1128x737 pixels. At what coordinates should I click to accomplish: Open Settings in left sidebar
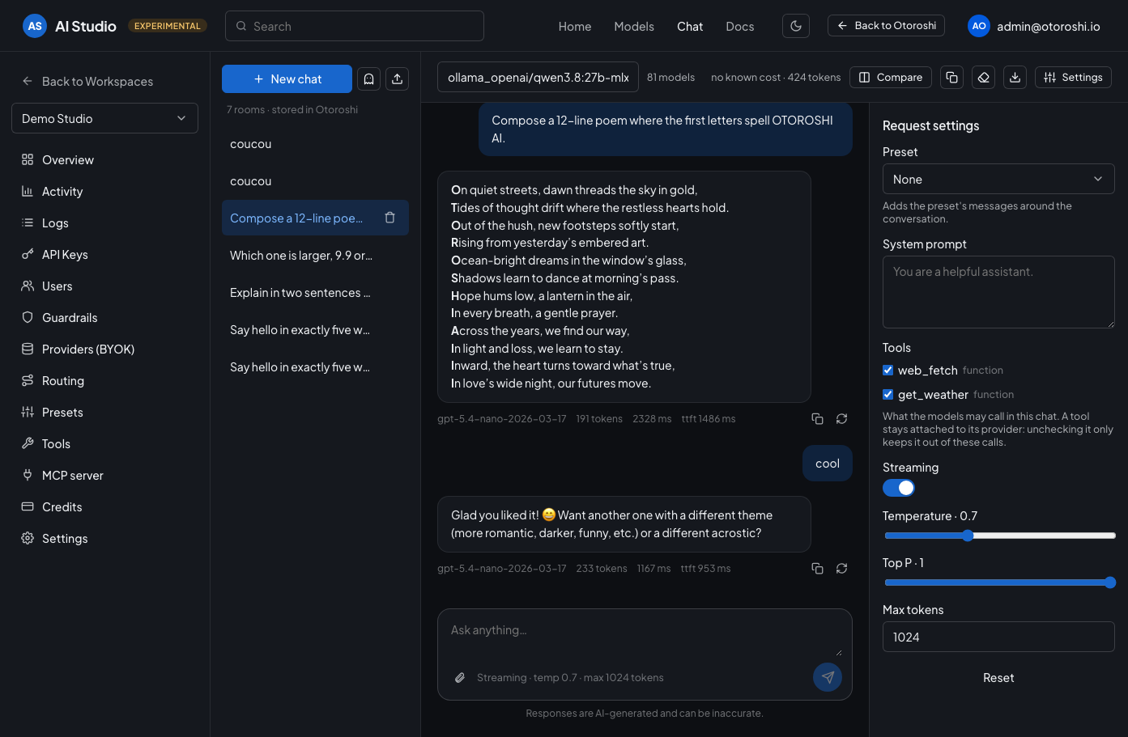tap(104, 539)
